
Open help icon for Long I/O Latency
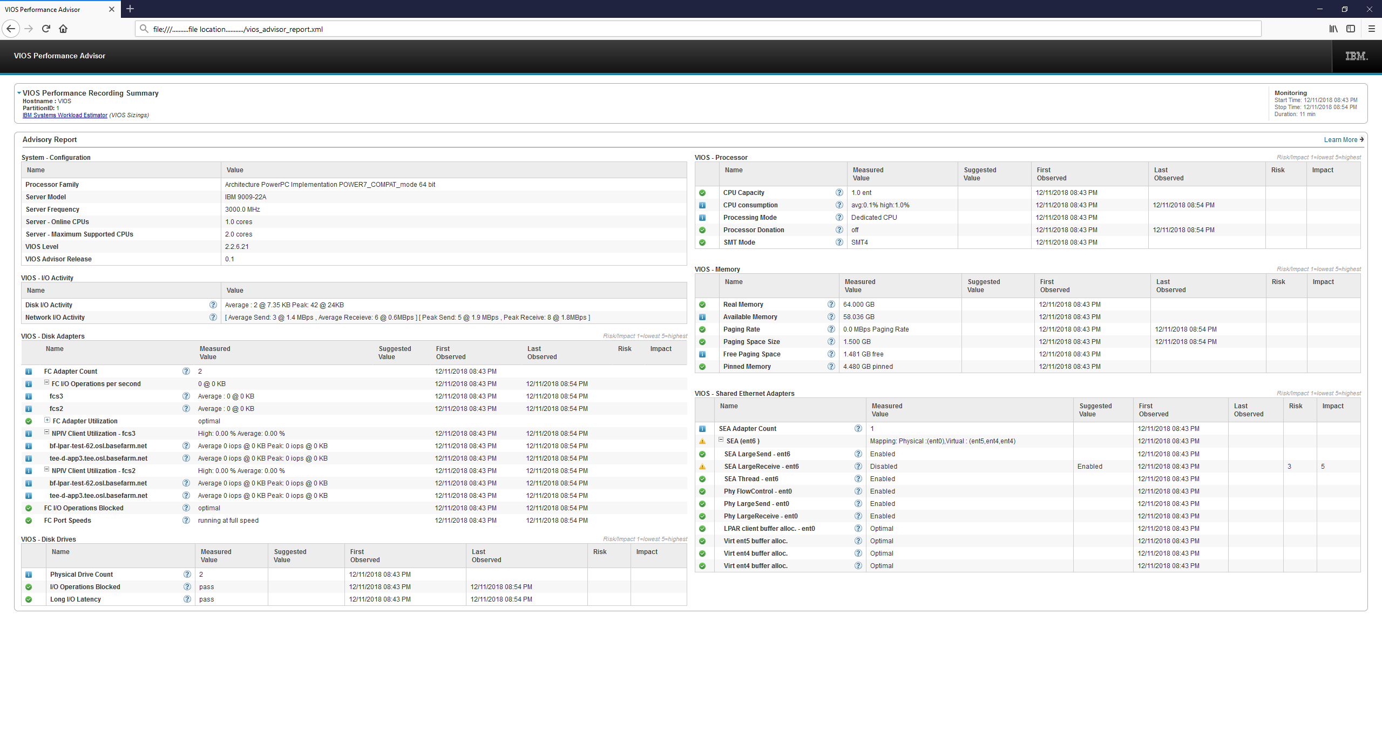[x=187, y=599]
